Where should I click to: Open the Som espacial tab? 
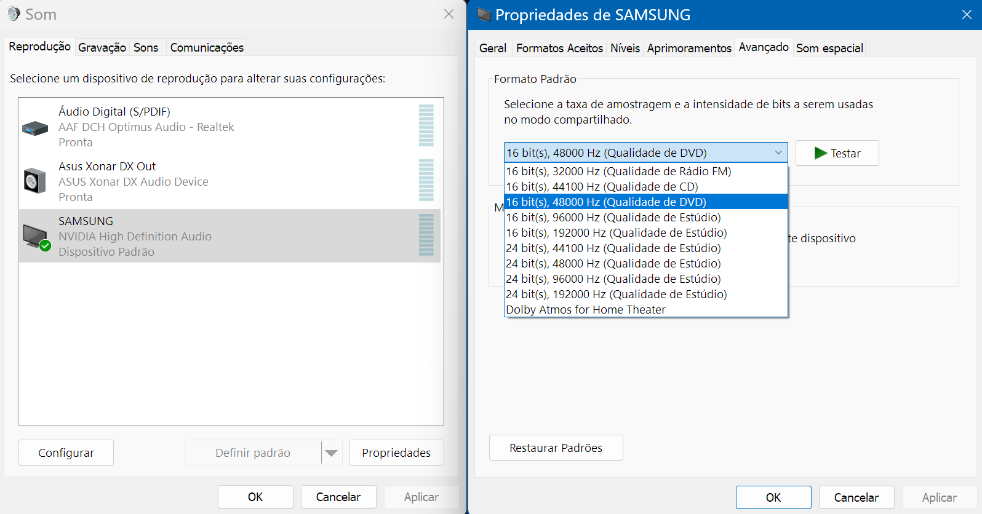click(829, 48)
